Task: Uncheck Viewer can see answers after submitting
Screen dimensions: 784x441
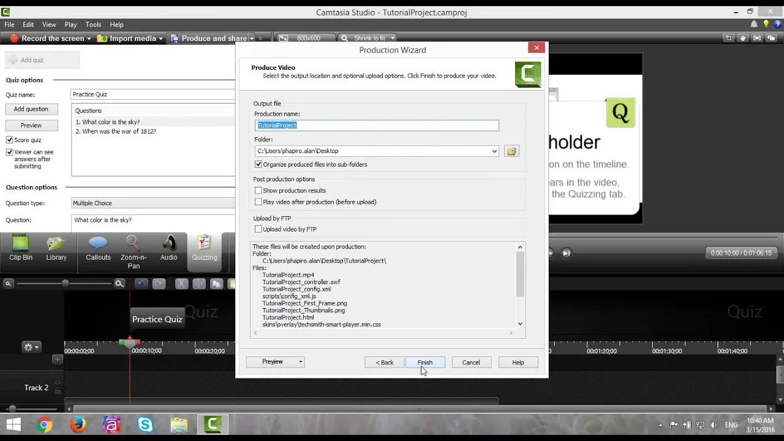Action: 10,152
